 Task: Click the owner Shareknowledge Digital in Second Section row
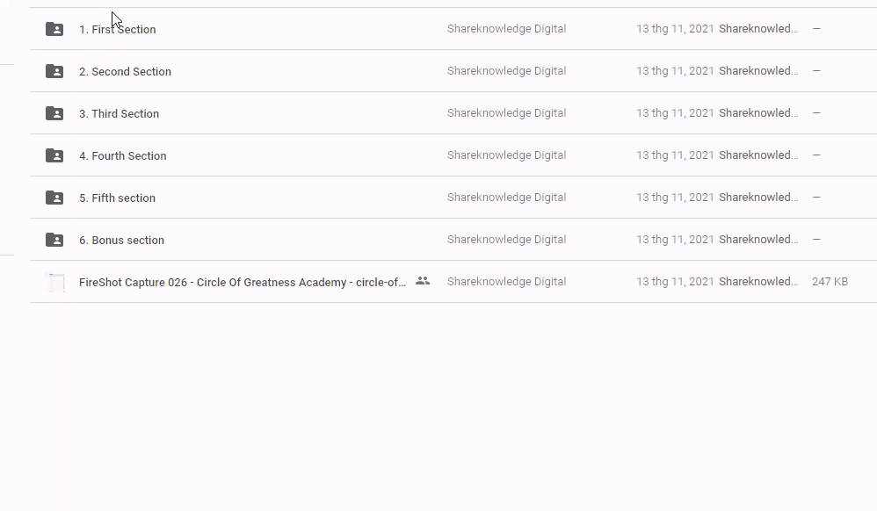[507, 71]
